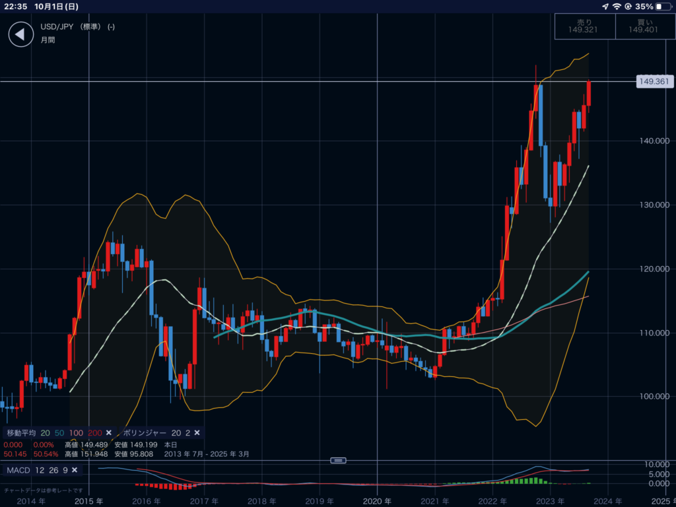Screen dimensions: 676x507
Task: Tap the back arrow button
Action: coord(20,34)
